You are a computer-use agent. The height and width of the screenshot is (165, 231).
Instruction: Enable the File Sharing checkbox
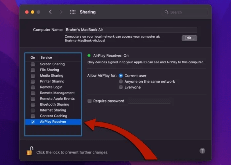click(x=33, y=70)
